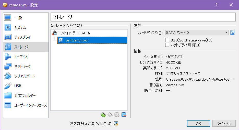
Task: Click the SATA controller icon in device tree
Action: (x=54, y=33)
